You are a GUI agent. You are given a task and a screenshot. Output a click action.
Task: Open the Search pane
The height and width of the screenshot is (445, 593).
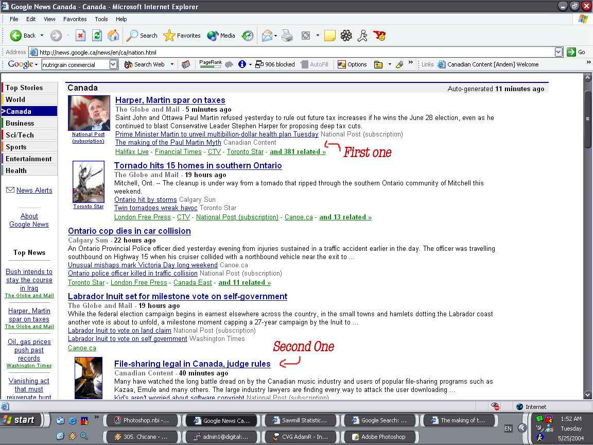pyautogui.click(x=142, y=36)
